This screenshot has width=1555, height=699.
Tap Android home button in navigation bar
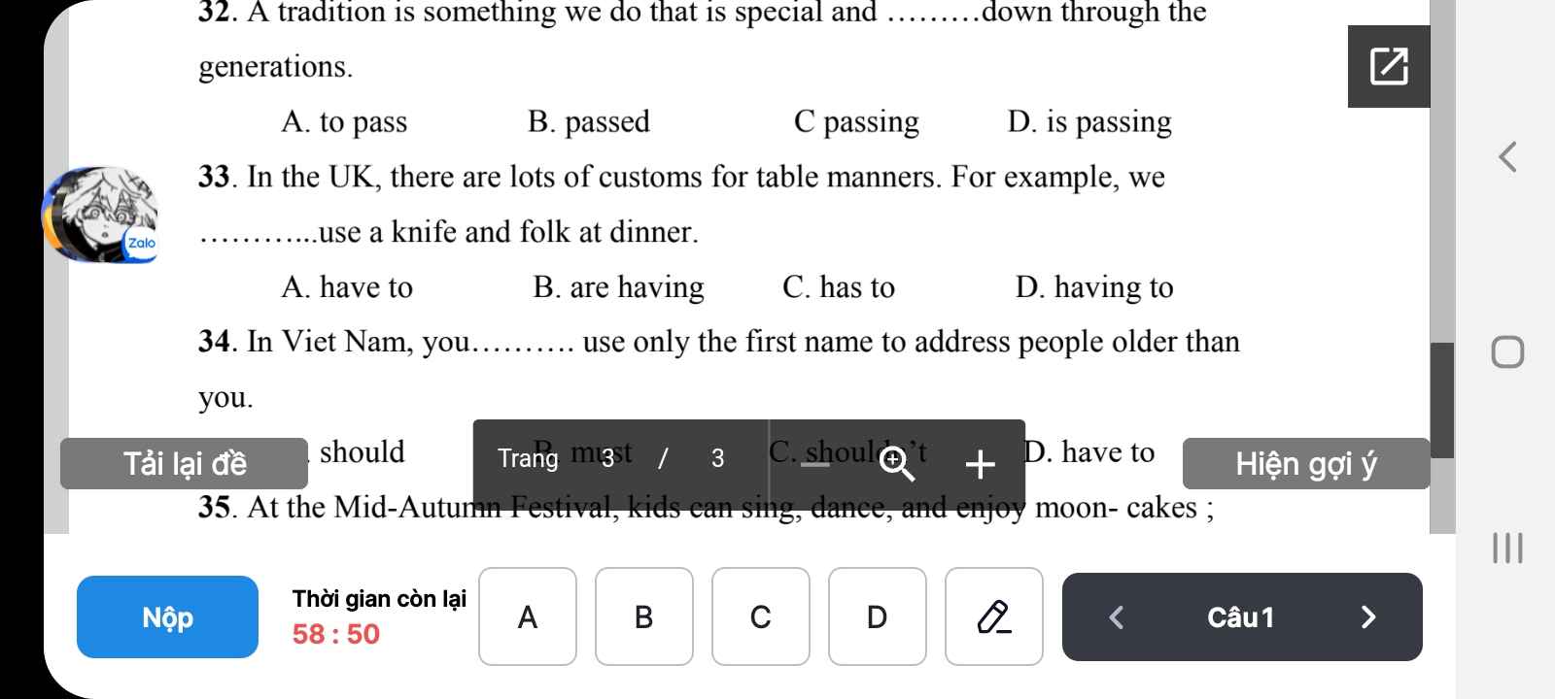1507,351
